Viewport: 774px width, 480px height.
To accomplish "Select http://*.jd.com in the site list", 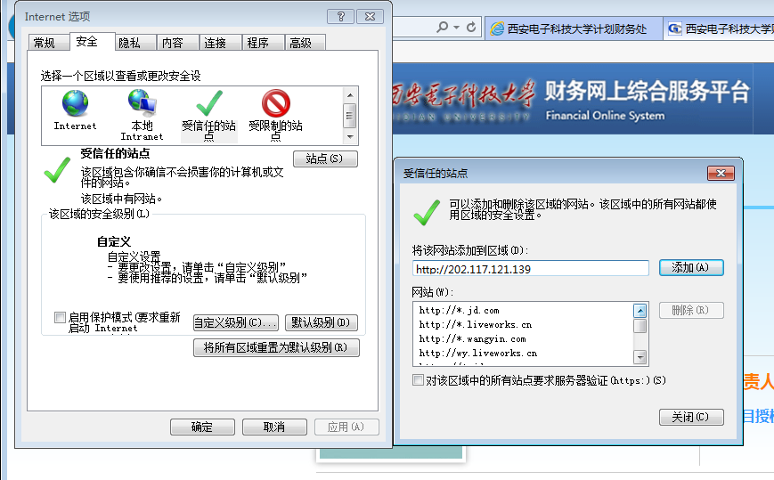I will [459, 311].
